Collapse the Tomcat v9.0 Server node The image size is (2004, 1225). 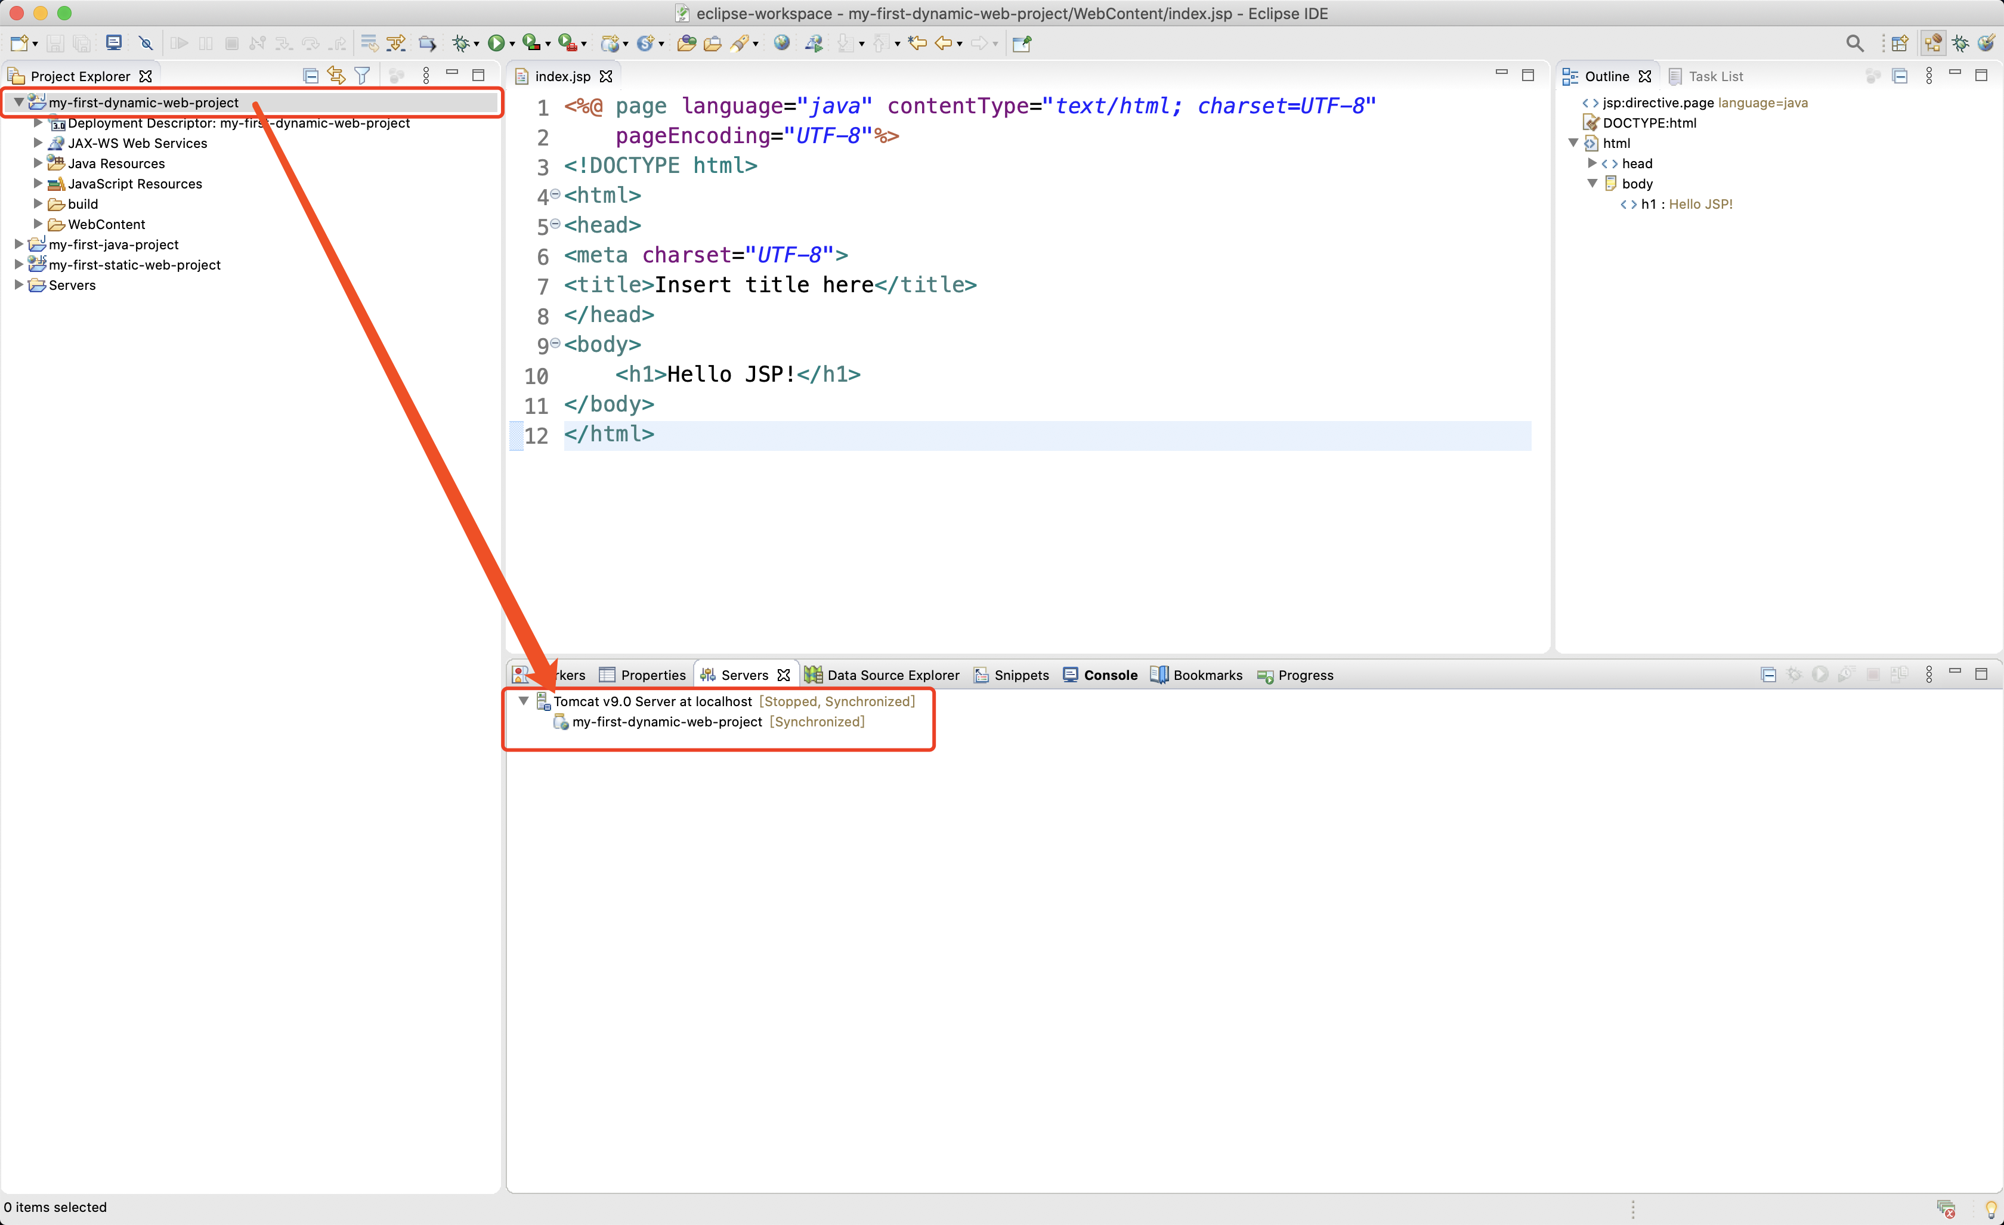[x=524, y=700]
